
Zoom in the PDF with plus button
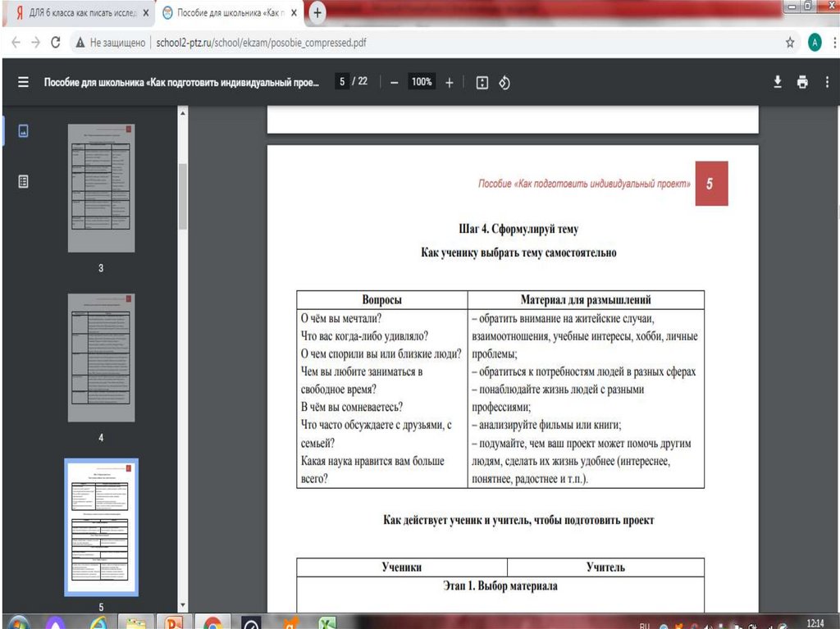pyautogui.click(x=449, y=82)
